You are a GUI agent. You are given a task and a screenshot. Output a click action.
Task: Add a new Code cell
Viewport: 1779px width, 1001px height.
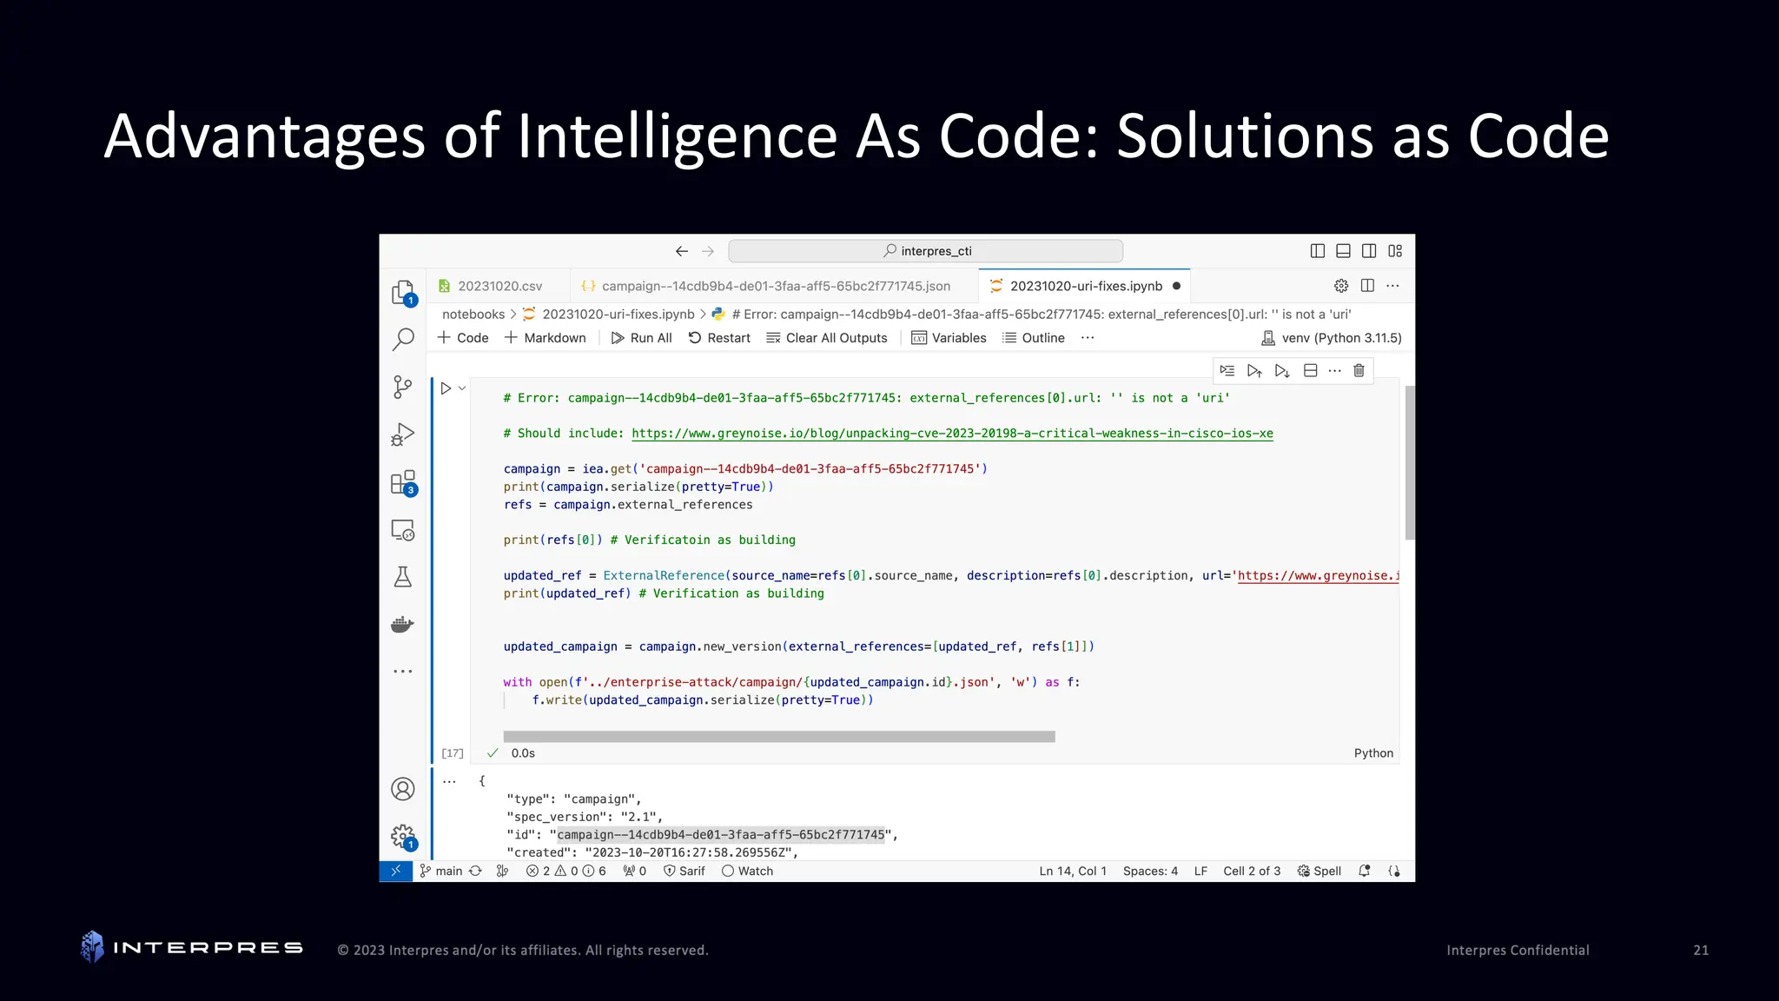(x=463, y=338)
